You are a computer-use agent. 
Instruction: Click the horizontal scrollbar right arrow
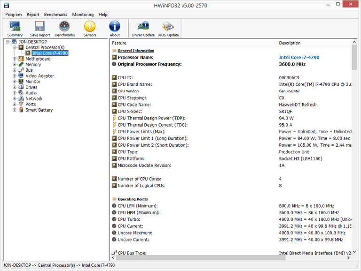click(x=349, y=258)
